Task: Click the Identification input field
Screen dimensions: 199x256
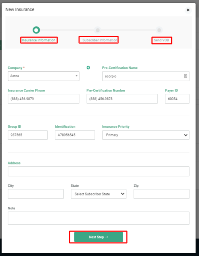Action: (x=75, y=135)
